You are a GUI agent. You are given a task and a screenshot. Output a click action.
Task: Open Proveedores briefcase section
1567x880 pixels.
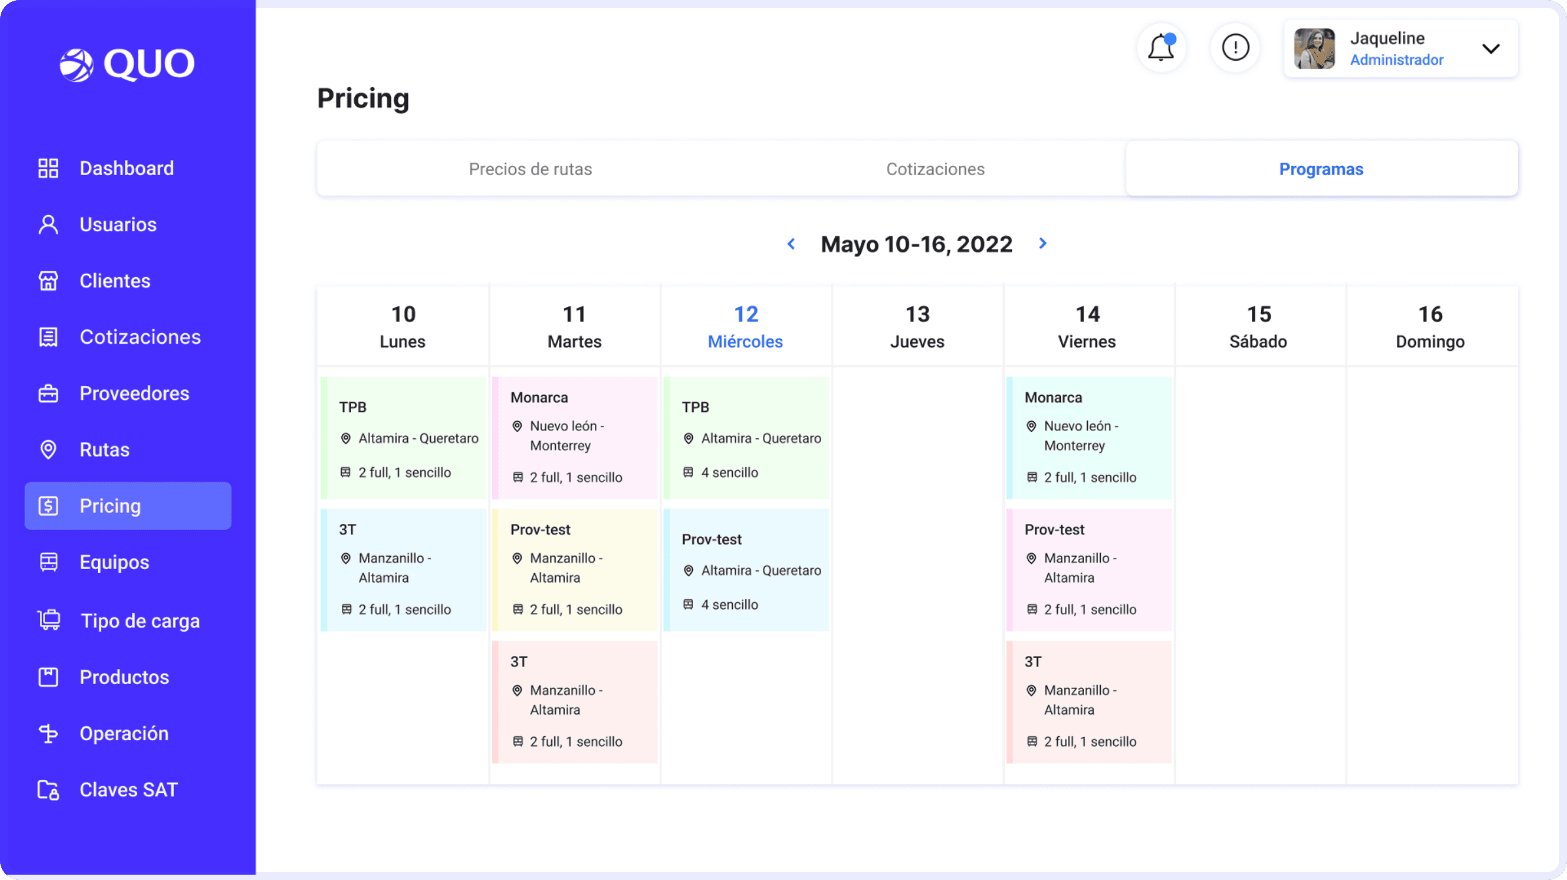tap(134, 393)
